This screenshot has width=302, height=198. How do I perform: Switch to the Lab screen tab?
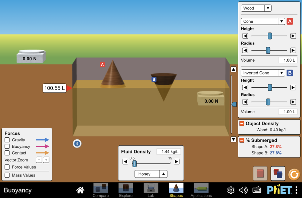[151, 190]
